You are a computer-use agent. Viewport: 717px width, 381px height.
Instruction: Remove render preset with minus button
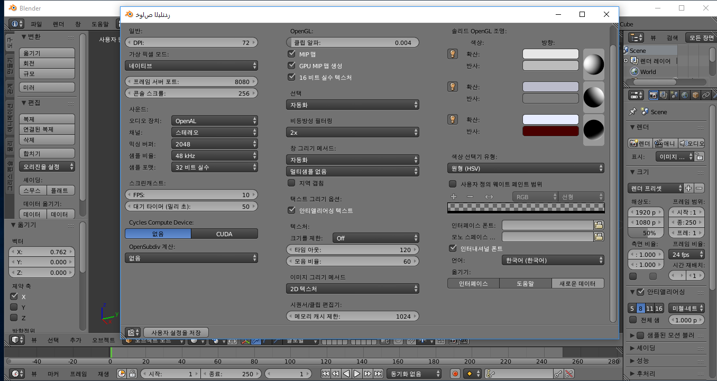(700, 188)
